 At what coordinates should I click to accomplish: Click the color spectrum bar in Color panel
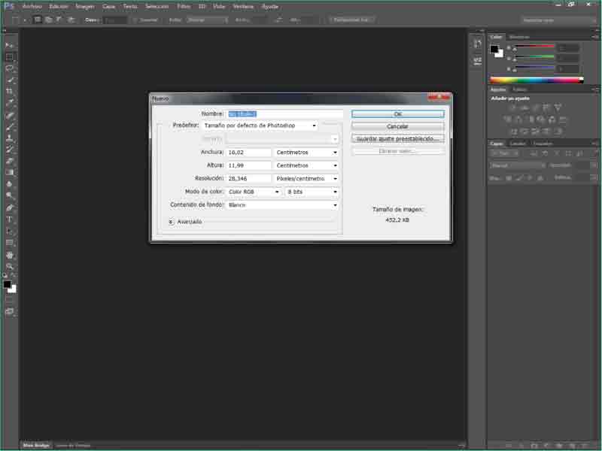(x=536, y=80)
